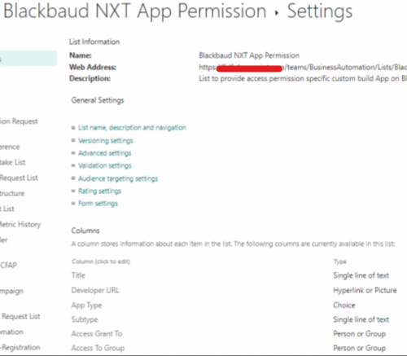This screenshot has width=407, height=356.
Task: Open Request List sidebar item near structure
Action: coord(19,178)
